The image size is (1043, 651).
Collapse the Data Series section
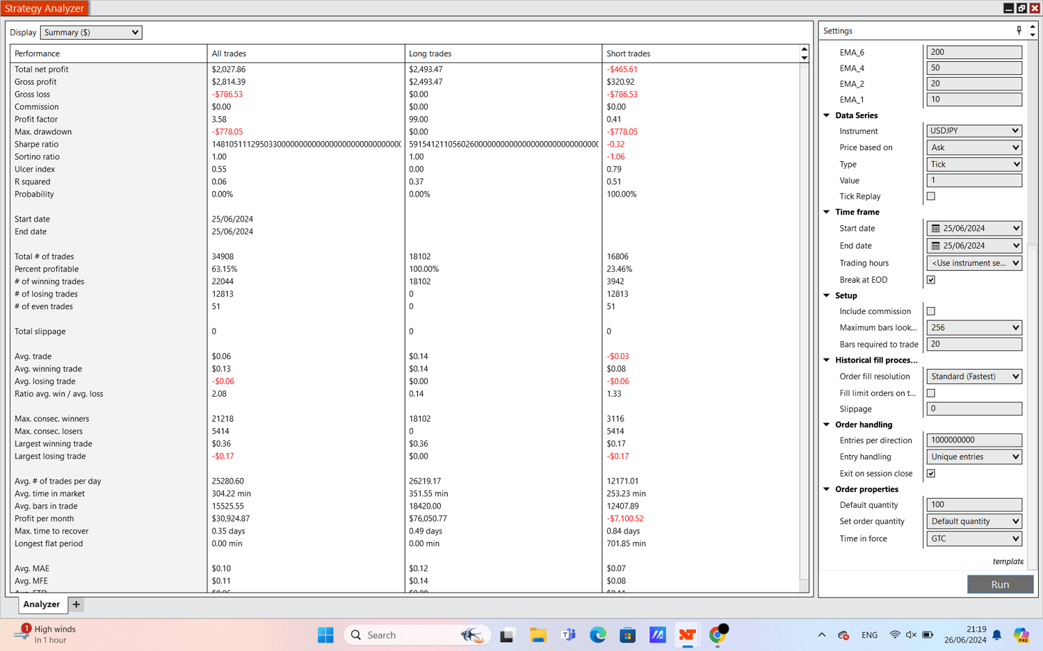[827, 115]
